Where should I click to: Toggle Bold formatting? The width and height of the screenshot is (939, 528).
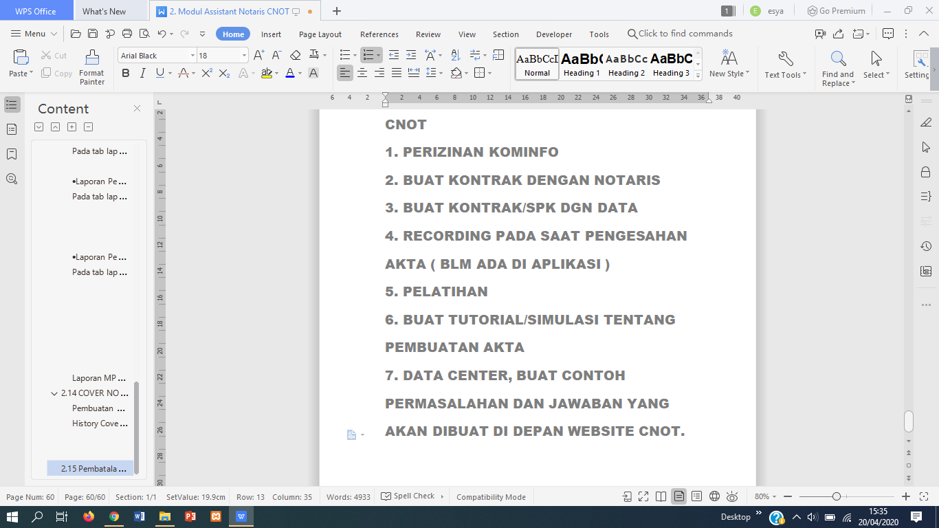pyautogui.click(x=125, y=73)
